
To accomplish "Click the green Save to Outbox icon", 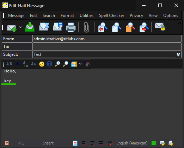I will (x=30, y=27).
